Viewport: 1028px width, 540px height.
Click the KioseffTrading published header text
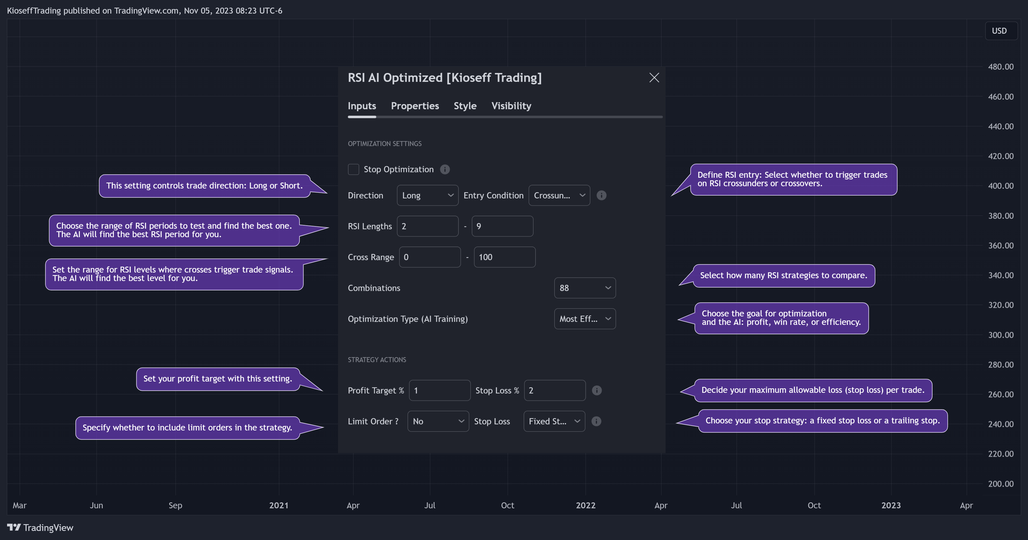145,11
